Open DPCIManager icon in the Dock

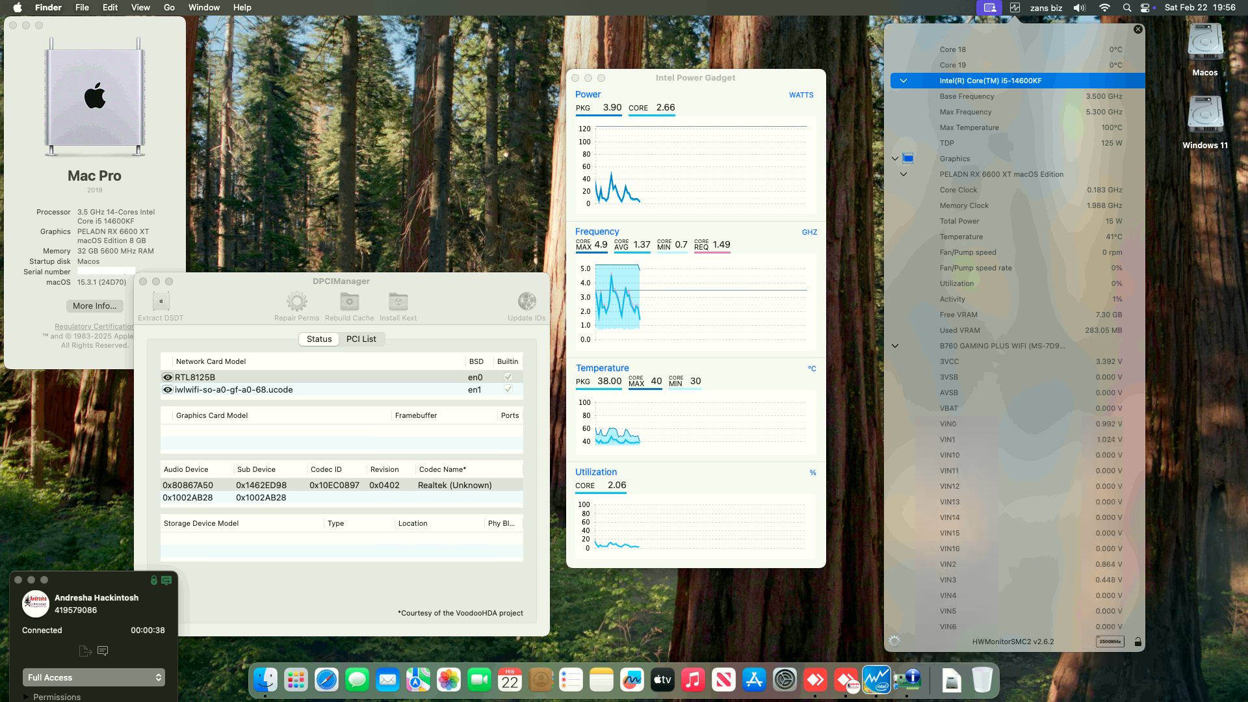(x=907, y=680)
